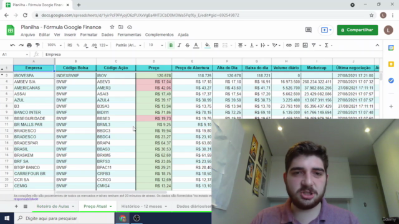The image size is (399, 224).
Task: Select the cell containing AMBEV S/A
Action: 34,82
